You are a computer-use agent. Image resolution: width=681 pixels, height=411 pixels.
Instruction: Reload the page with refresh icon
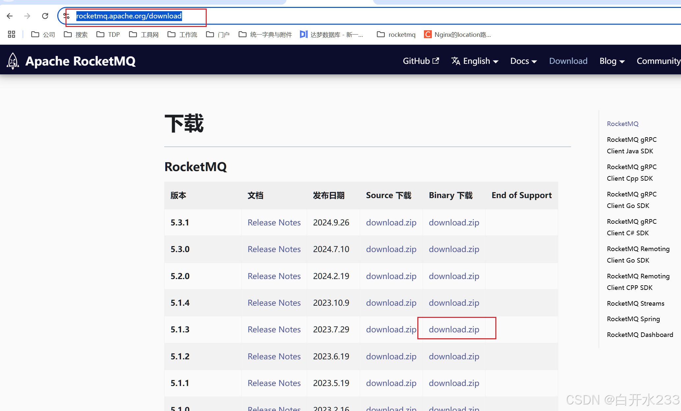(45, 16)
